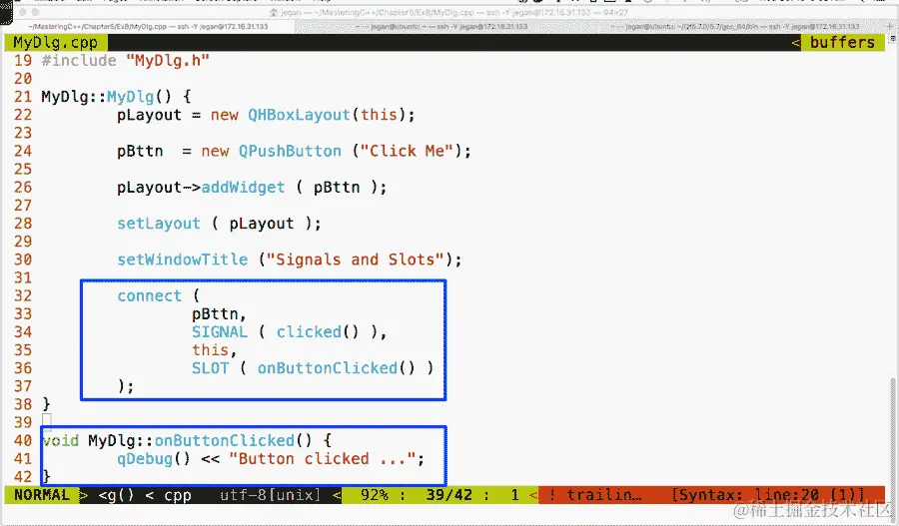Click the MyDlg::MyDlg() constructor line
This screenshot has width=899, height=526.
point(116,97)
